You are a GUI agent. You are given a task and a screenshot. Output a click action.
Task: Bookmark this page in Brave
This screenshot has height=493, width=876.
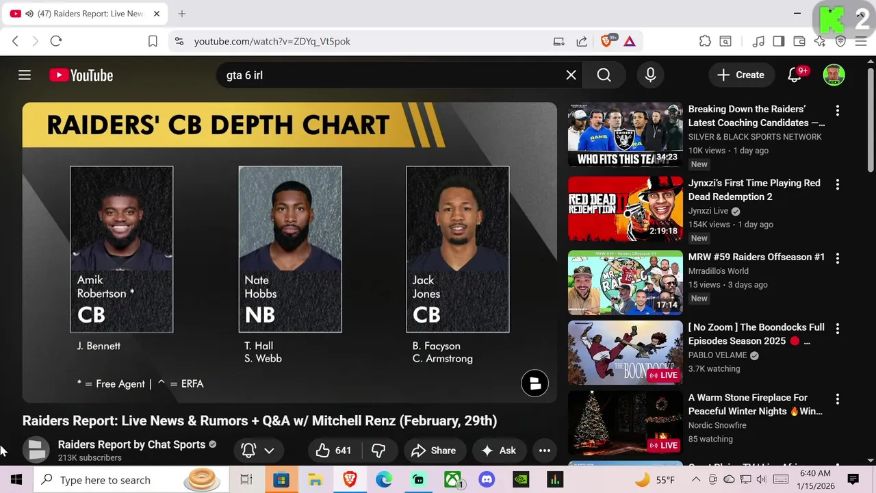153,41
